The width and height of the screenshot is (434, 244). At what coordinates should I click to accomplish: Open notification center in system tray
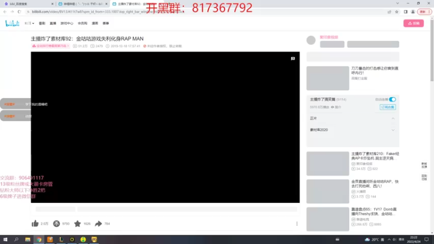426,240
